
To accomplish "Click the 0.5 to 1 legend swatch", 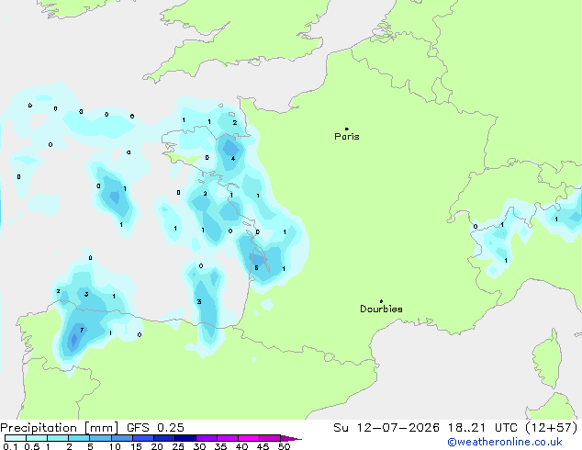I will click(37, 438).
